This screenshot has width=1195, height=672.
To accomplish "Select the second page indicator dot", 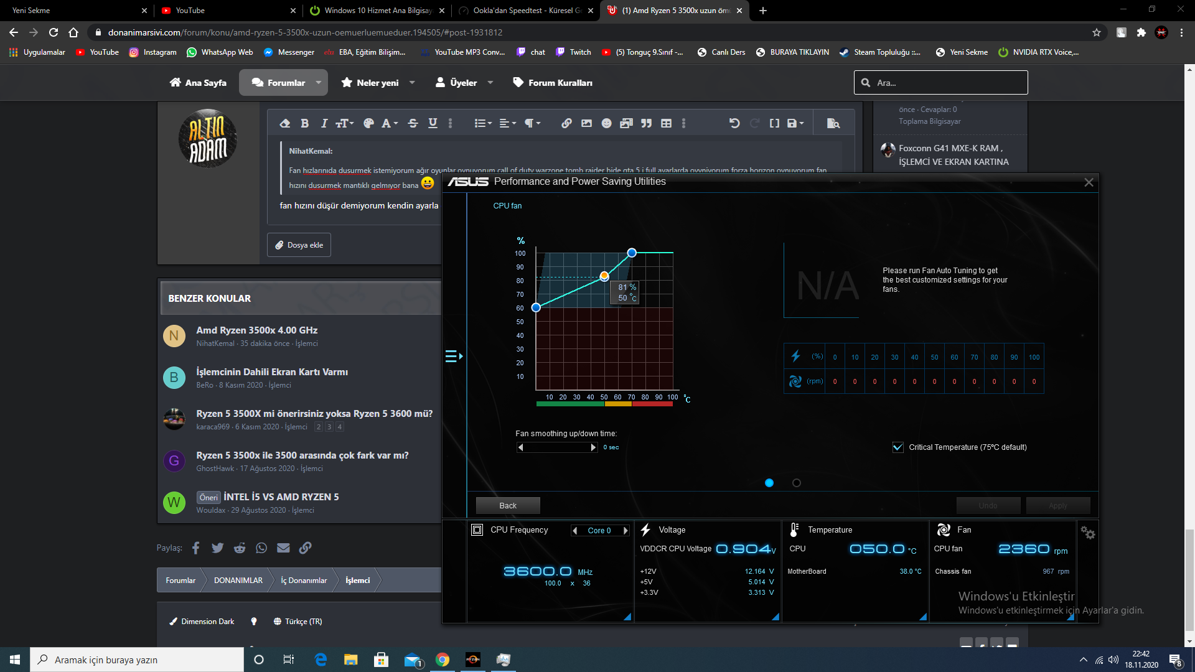I will [797, 483].
